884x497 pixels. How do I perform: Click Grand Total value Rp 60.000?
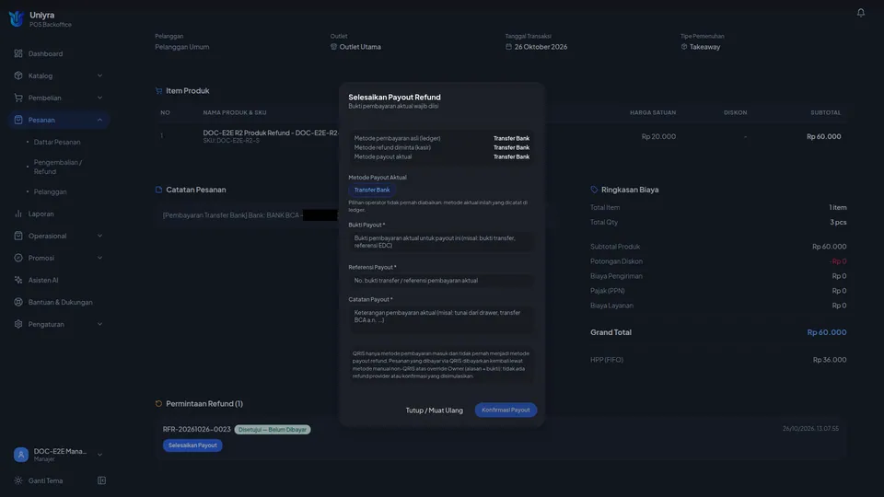click(x=827, y=332)
